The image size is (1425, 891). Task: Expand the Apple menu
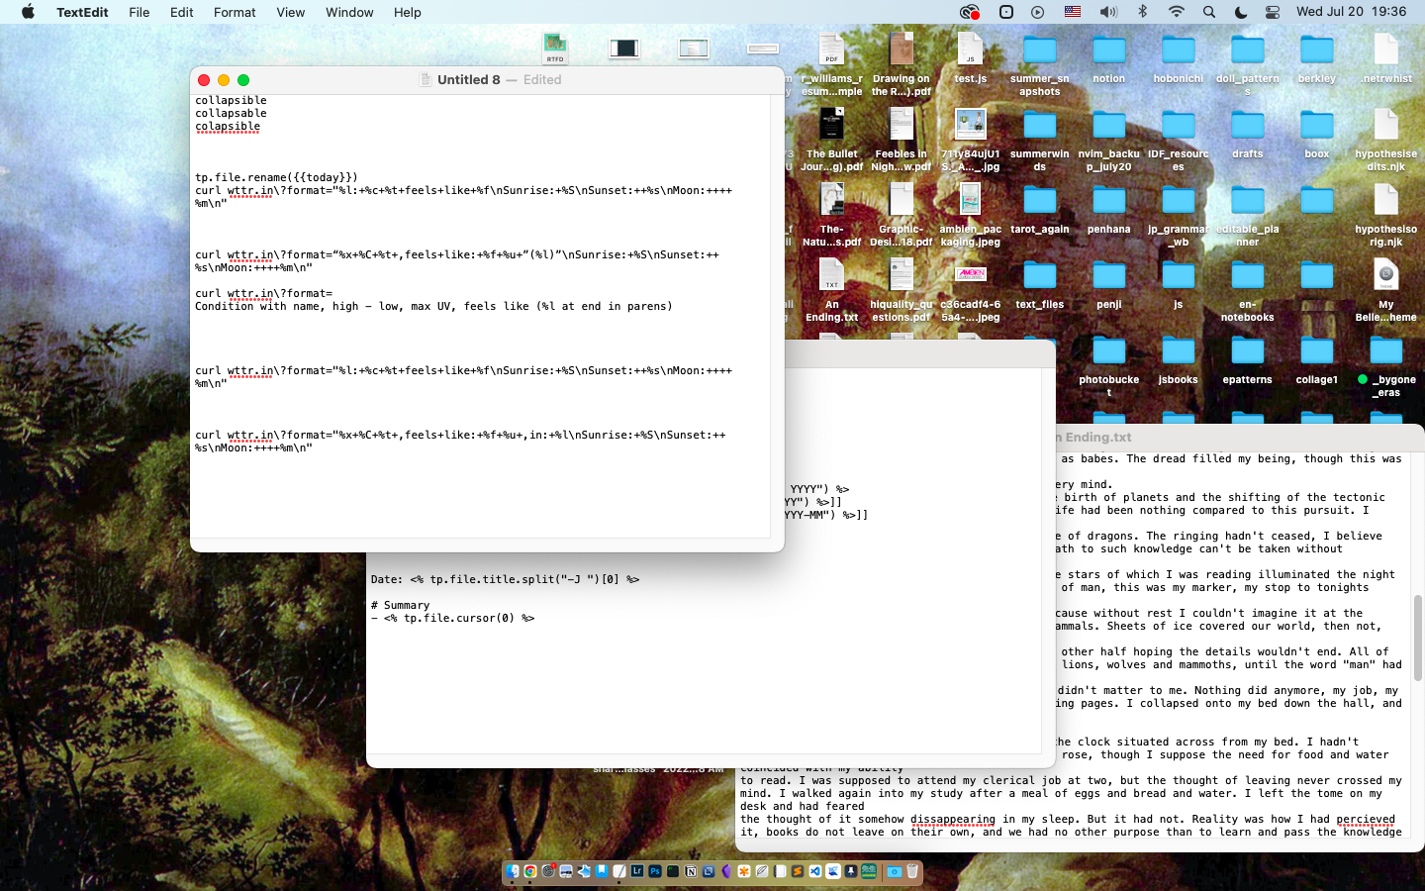(28, 12)
